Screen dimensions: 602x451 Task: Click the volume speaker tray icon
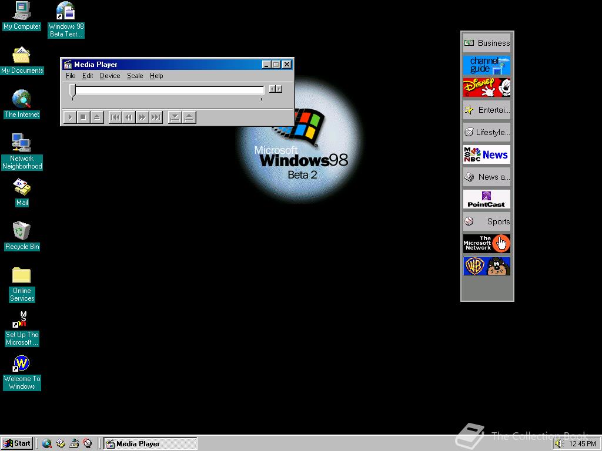(558, 444)
